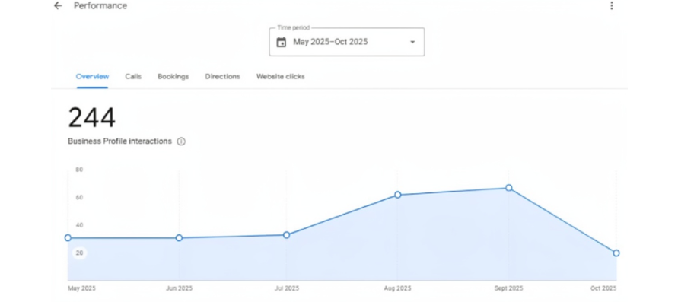Screen dimensions: 678x302
Task: Select the May 2025 data point
Action: pos(68,238)
